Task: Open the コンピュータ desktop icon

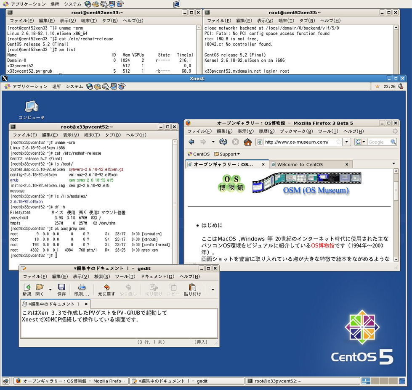Action: pos(31,110)
